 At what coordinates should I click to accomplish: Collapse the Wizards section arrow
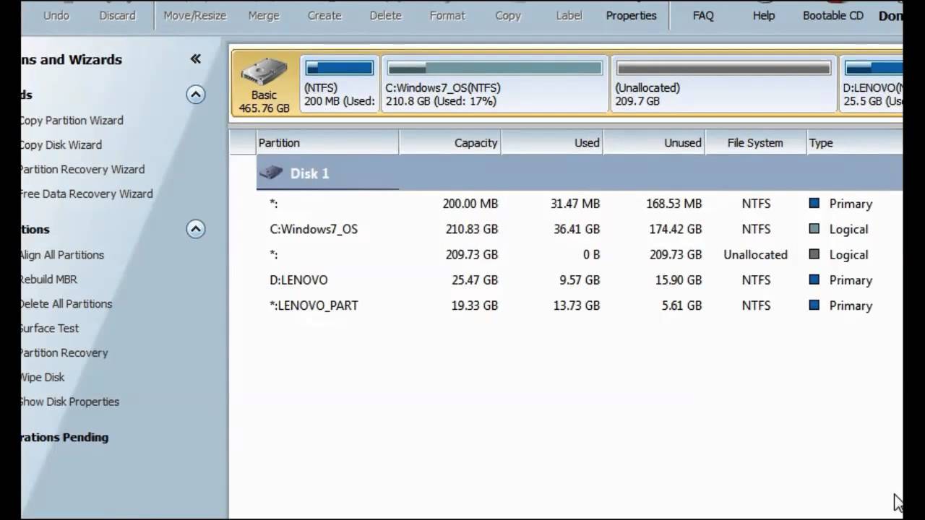pyautogui.click(x=195, y=95)
